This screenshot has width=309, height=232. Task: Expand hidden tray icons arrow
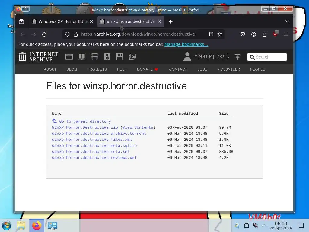(x=264, y=225)
